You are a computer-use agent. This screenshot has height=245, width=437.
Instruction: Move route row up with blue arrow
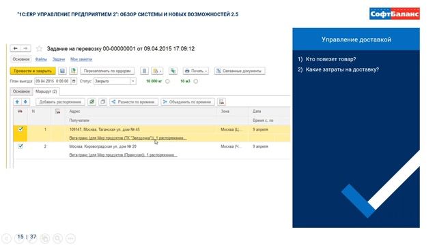(x=17, y=102)
